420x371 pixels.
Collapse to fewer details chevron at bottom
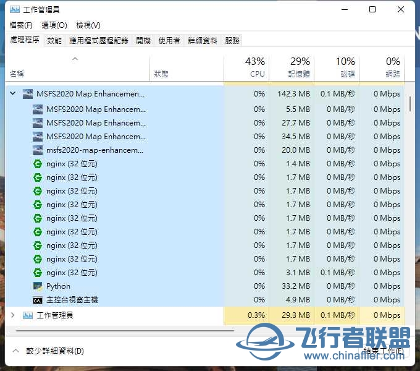click(x=16, y=351)
